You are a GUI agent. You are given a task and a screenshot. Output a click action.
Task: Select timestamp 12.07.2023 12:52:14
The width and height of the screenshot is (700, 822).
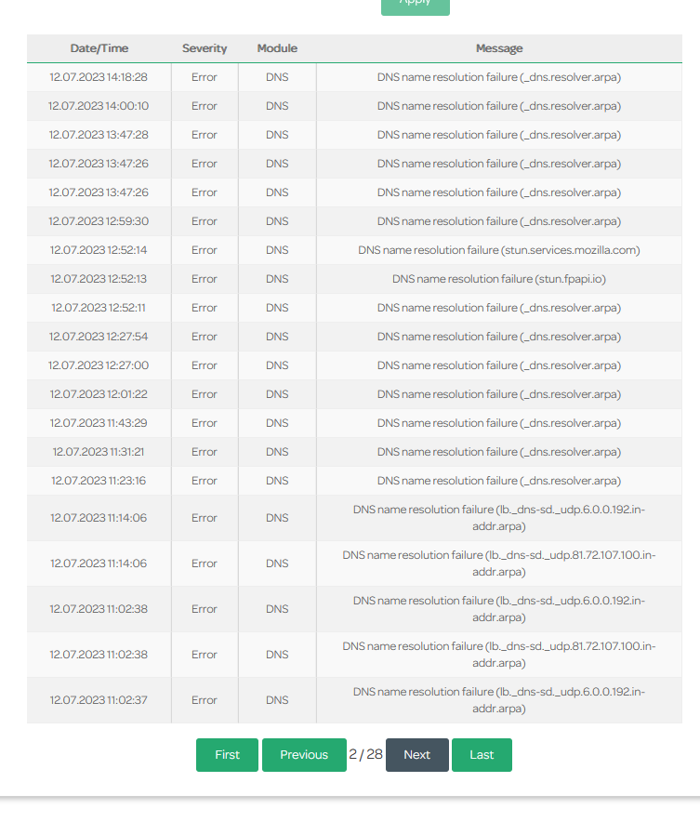pos(99,250)
